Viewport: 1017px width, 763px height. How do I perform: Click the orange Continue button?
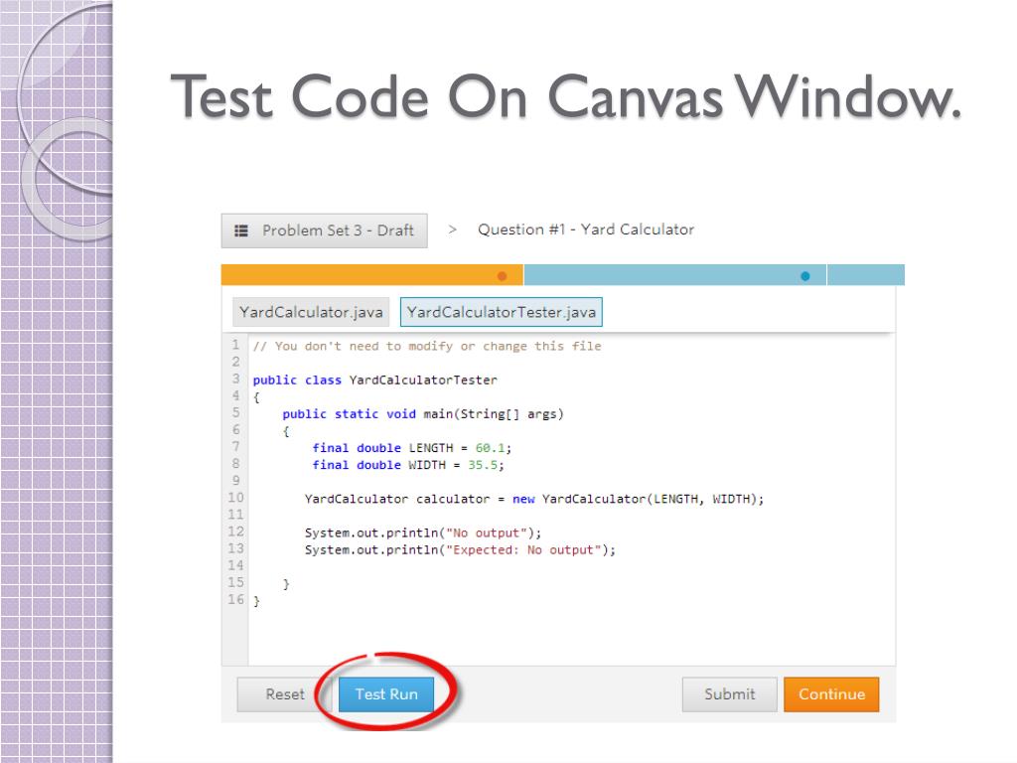[x=831, y=694]
